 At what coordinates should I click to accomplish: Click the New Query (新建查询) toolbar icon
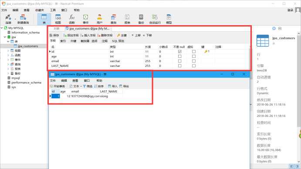click(x=23, y=19)
